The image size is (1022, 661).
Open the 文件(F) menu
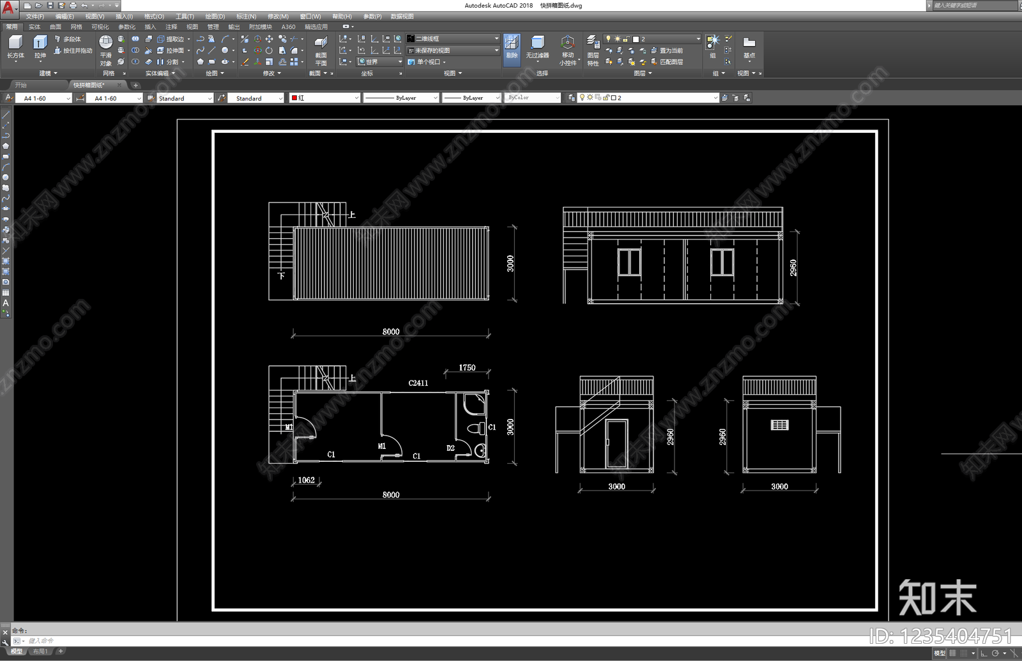point(35,17)
